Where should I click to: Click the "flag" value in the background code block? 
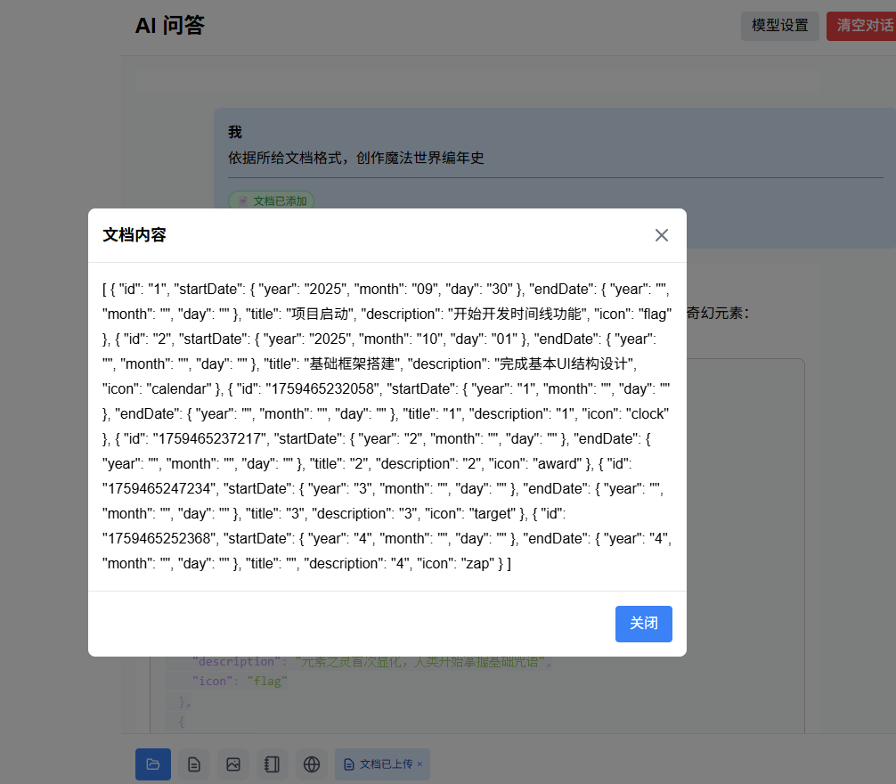pyautogui.click(x=267, y=682)
